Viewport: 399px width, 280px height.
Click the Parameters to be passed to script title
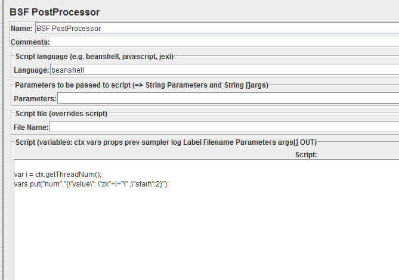click(x=142, y=85)
